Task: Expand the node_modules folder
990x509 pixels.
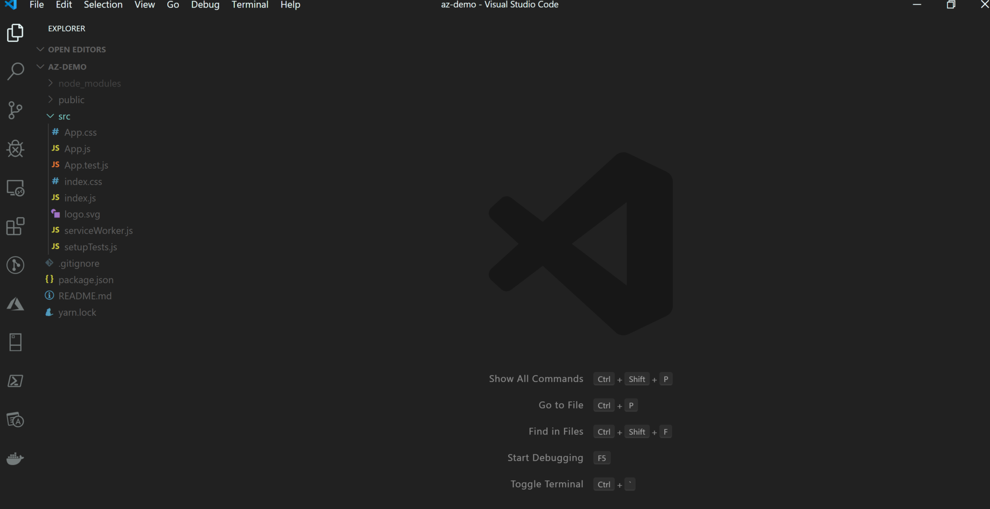Action: coord(89,84)
